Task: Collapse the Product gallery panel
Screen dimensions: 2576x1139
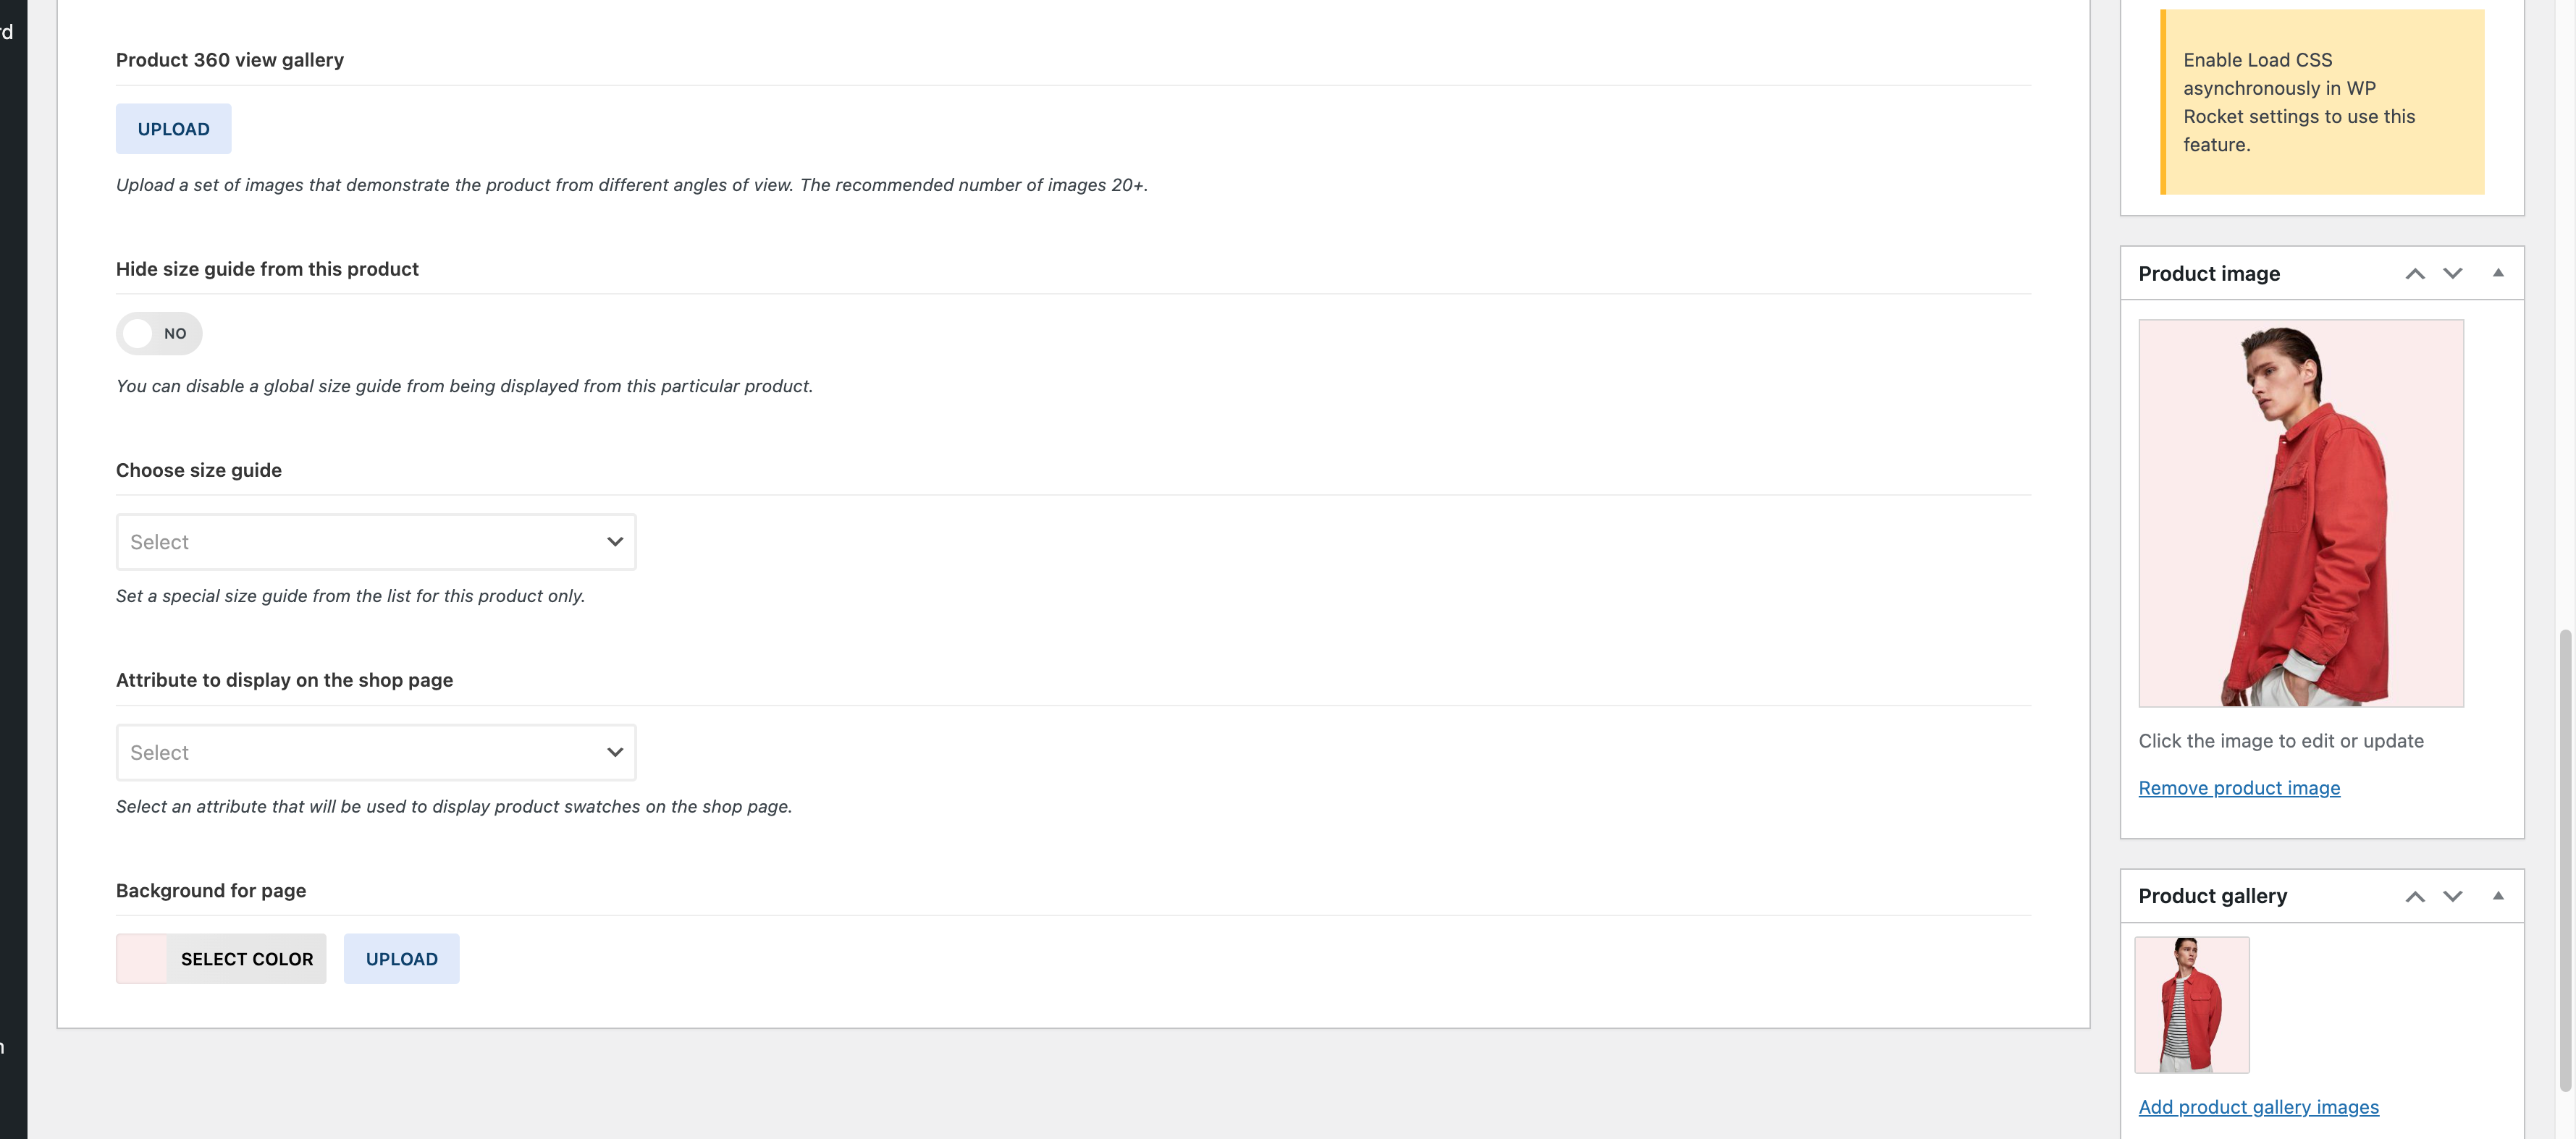Action: tap(2497, 896)
